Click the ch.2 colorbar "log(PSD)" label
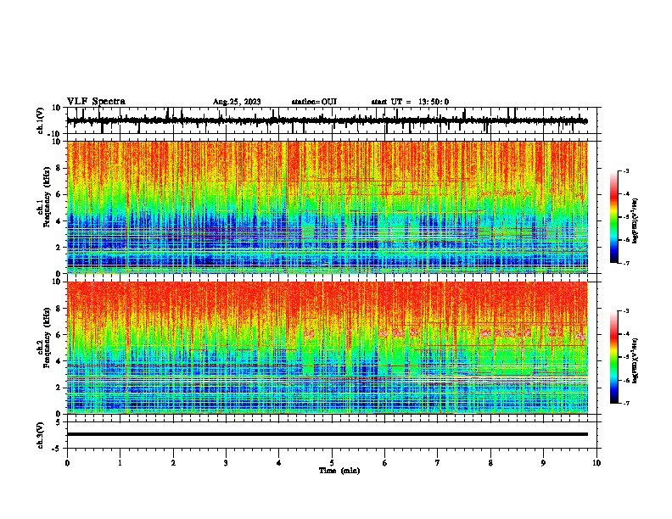This screenshot has height=519, width=672. coord(635,361)
